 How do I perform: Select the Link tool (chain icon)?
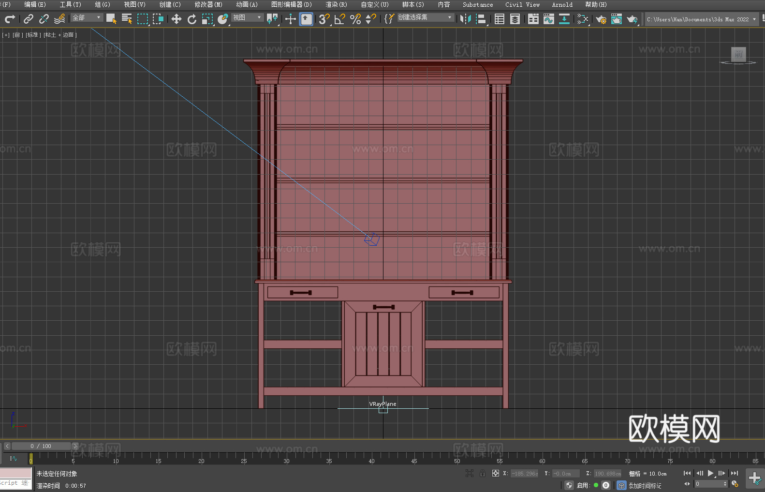pos(29,19)
